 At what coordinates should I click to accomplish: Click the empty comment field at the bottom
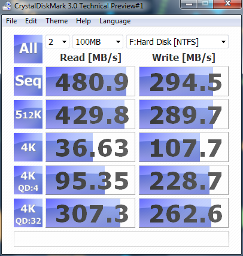coord(121,239)
